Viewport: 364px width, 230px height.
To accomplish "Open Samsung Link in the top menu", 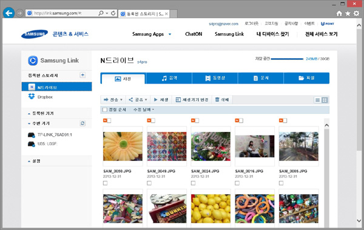I will (229, 34).
